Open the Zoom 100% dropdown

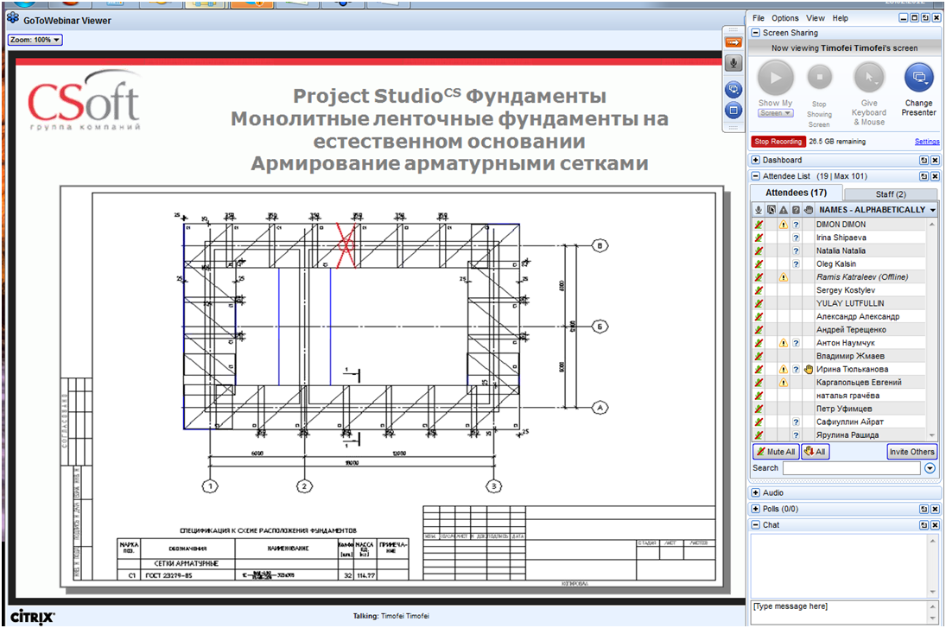tap(35, 40)
